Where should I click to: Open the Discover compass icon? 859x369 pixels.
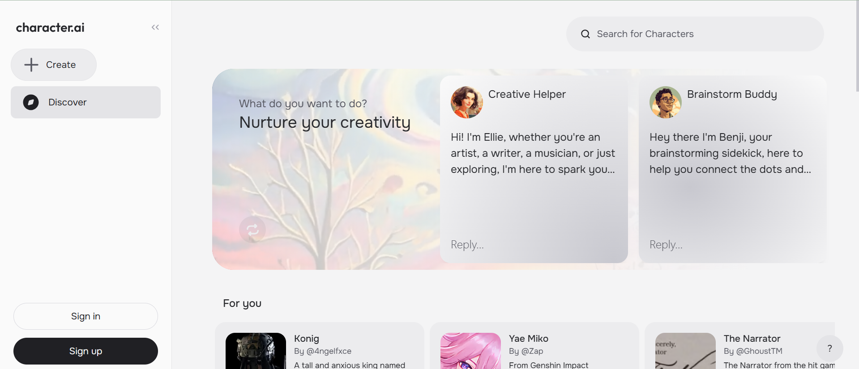pos(31,102)
